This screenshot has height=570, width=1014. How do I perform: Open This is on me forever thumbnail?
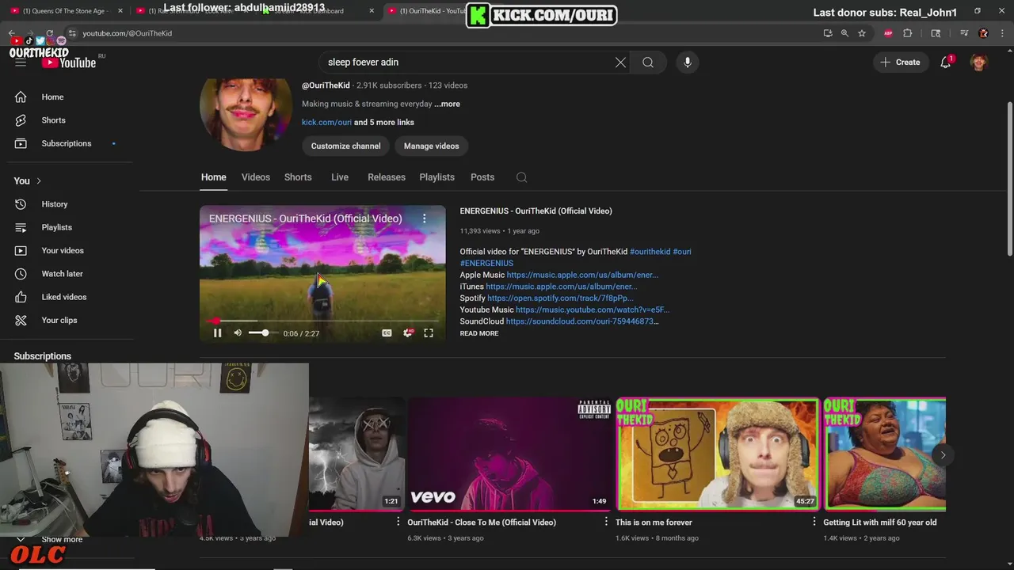pos(717,454)
